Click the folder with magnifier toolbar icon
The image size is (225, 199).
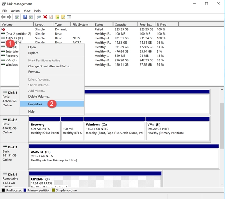tap(63, 17)
